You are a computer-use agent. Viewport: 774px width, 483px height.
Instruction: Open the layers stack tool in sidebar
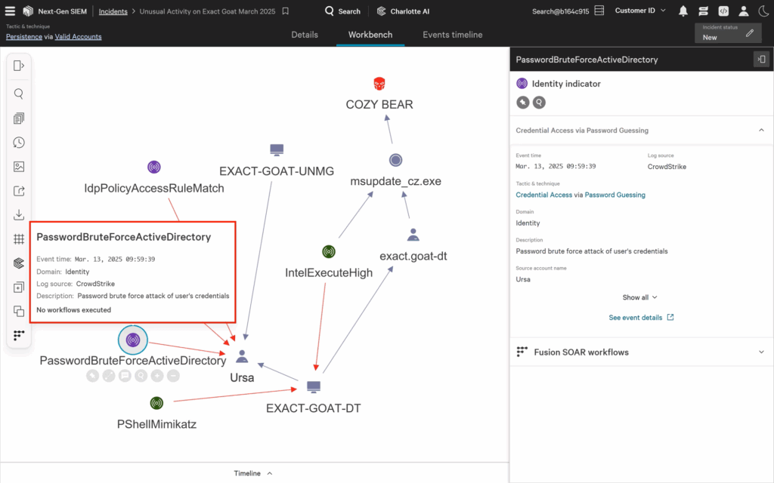(19, 263)
